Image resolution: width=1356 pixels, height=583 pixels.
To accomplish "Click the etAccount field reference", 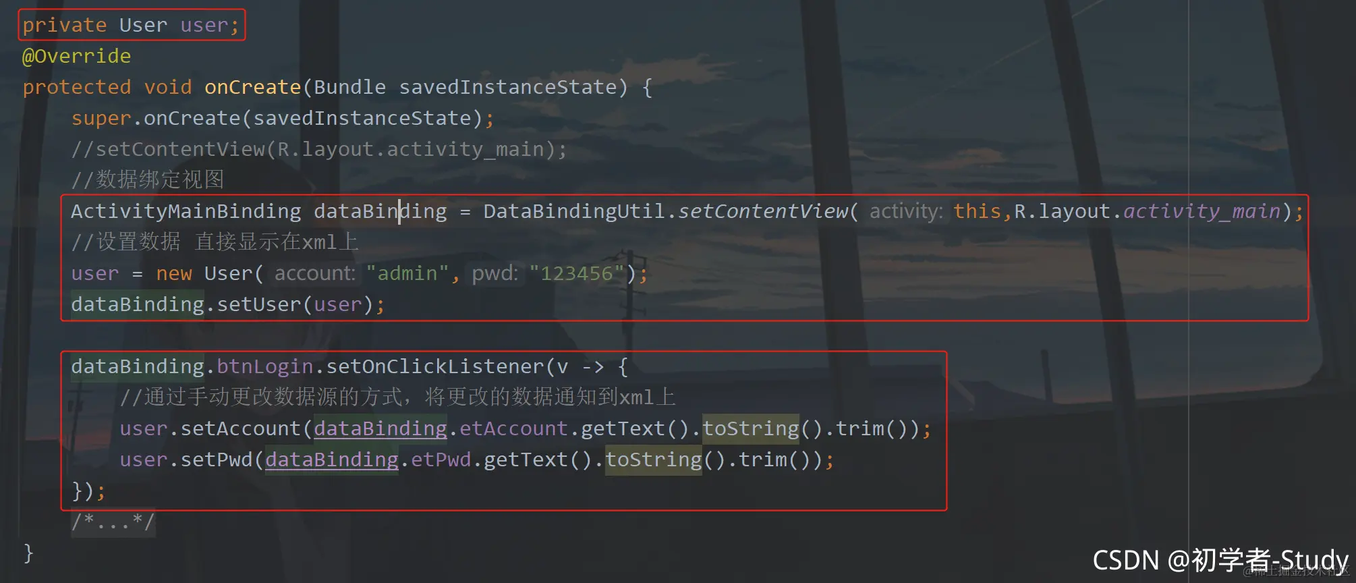I will 514,428.
